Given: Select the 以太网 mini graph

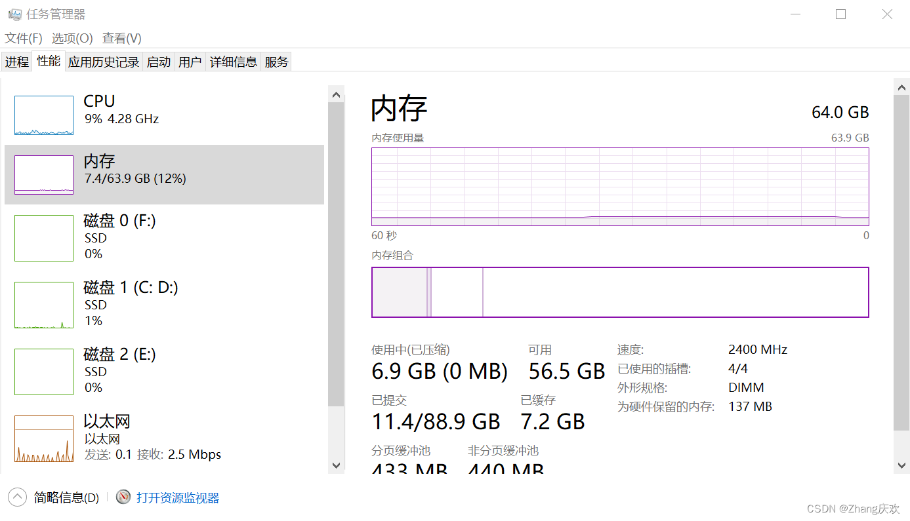Looking at the screenshot, I should point(44,438).
